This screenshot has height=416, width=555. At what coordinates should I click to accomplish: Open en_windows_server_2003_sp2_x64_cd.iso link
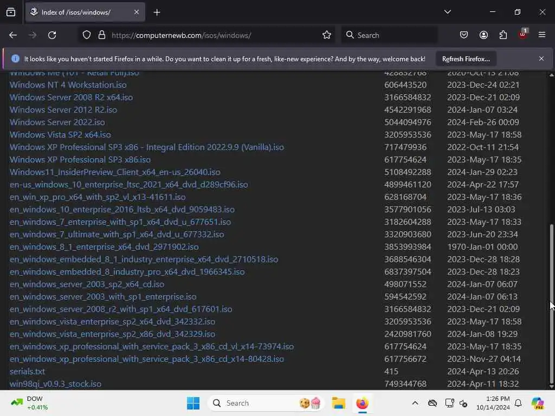pos(87,284)
